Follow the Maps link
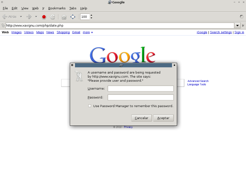The height and width of the screenshot is (178, 246). point(40,32)
